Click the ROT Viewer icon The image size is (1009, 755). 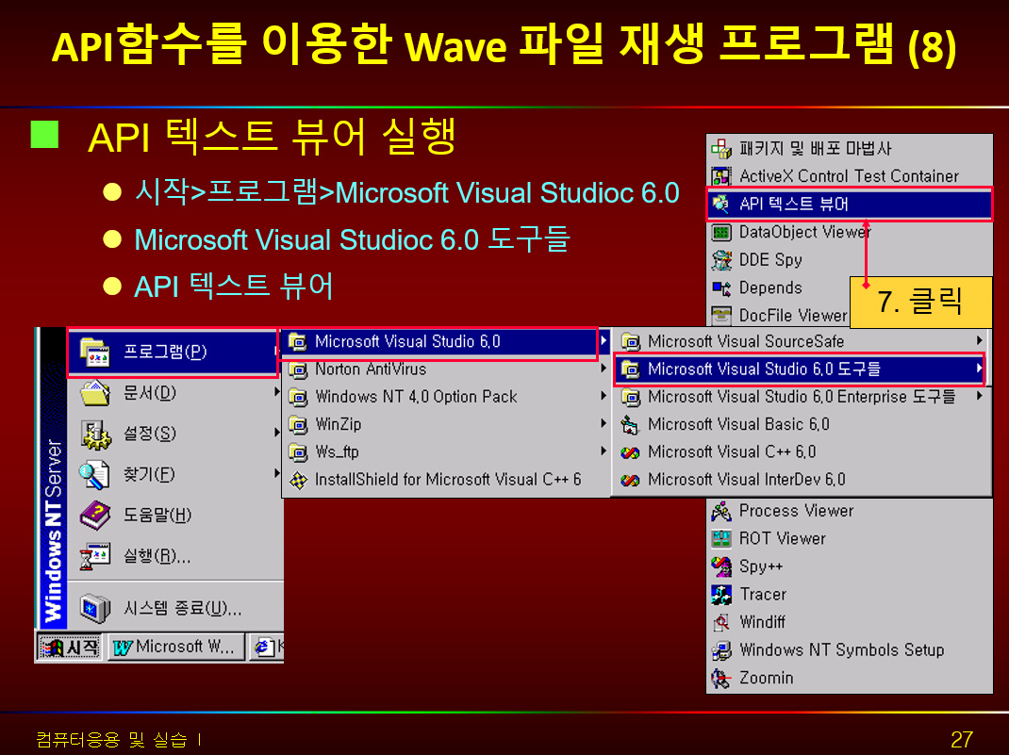click(720, 538)
